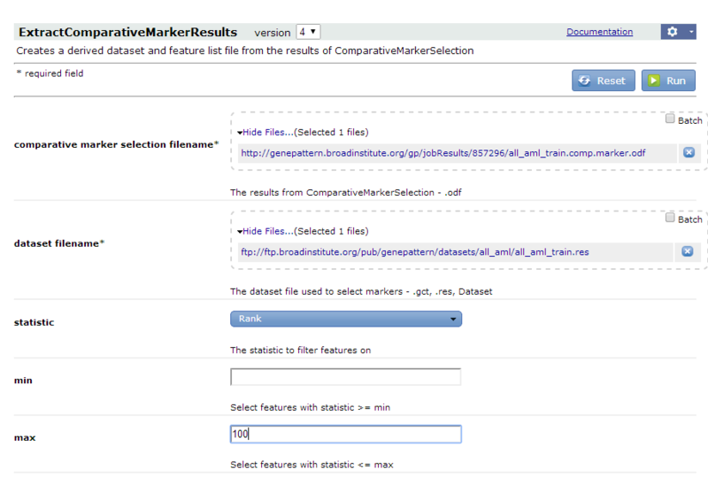This screenshot has width=708, height=477.
Task: Click the green Run arrow icon
Action: 654,81
